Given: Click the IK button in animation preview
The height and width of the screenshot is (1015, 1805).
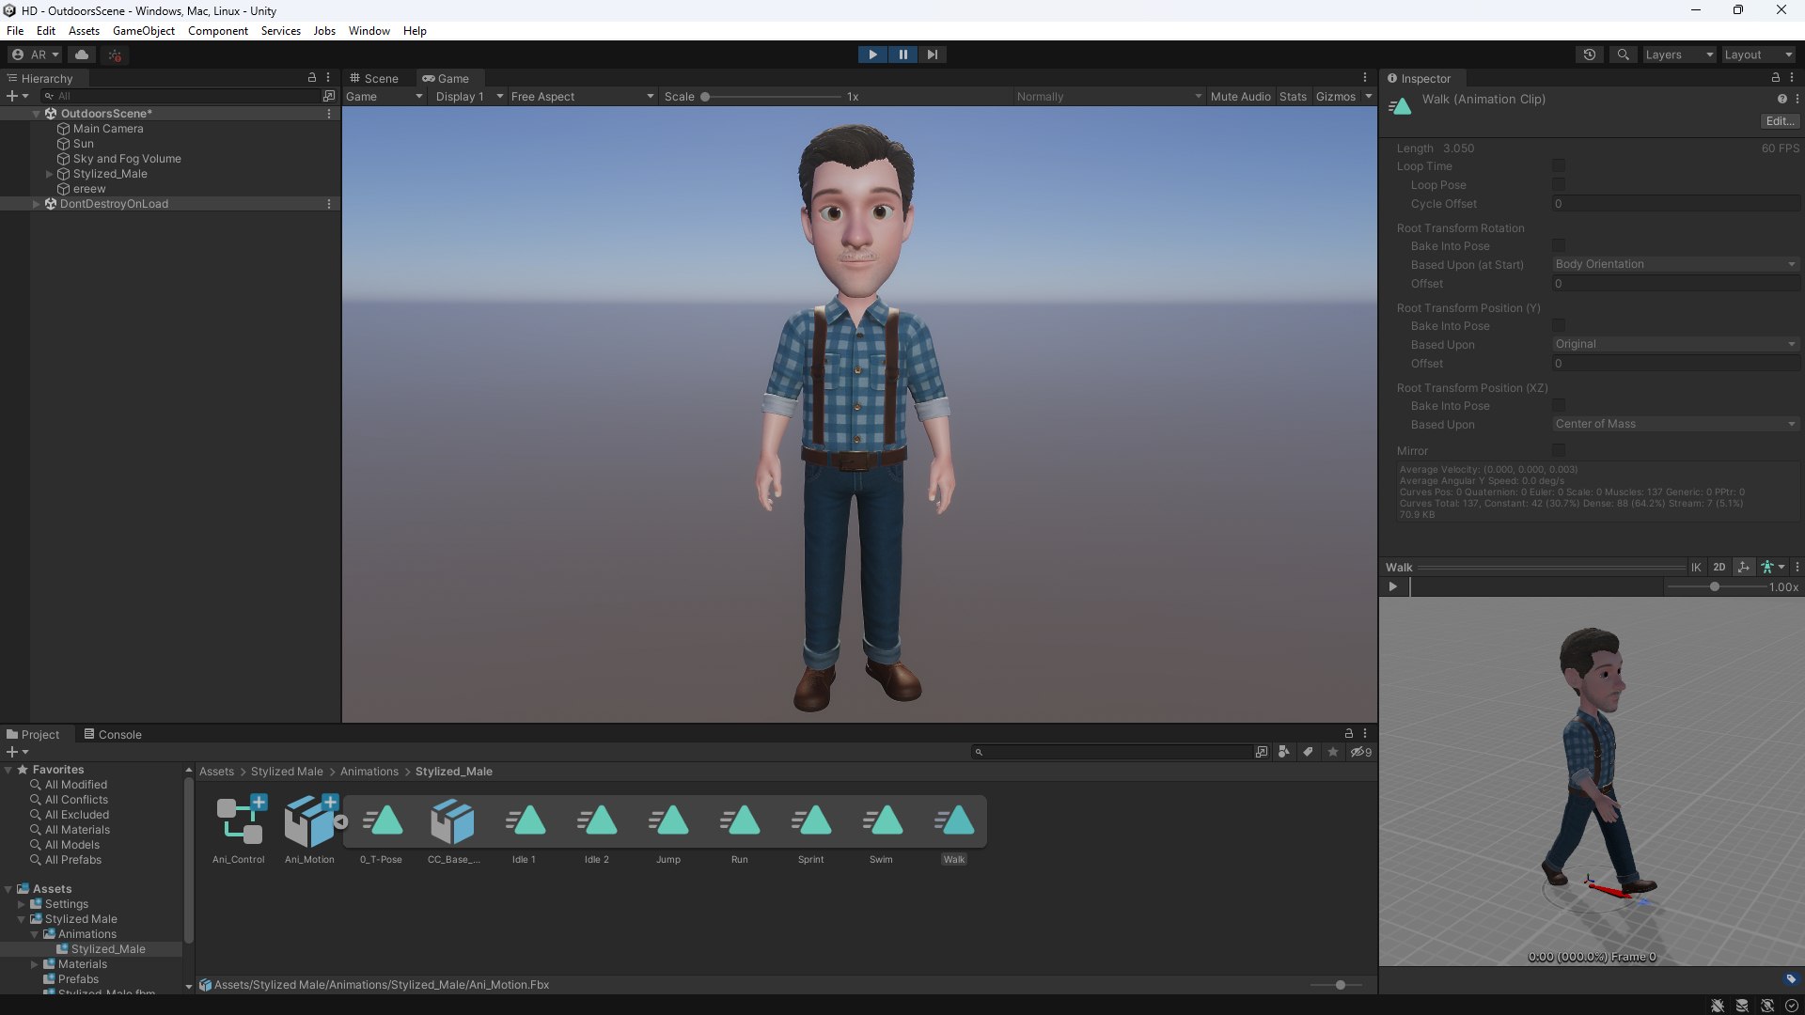Looking at the screenshot, I should 1696,568.
